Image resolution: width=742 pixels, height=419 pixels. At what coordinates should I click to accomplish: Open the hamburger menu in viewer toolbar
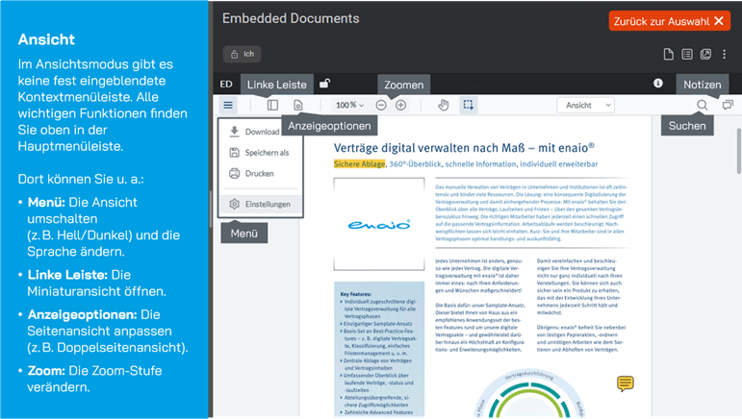coord(228,105)
